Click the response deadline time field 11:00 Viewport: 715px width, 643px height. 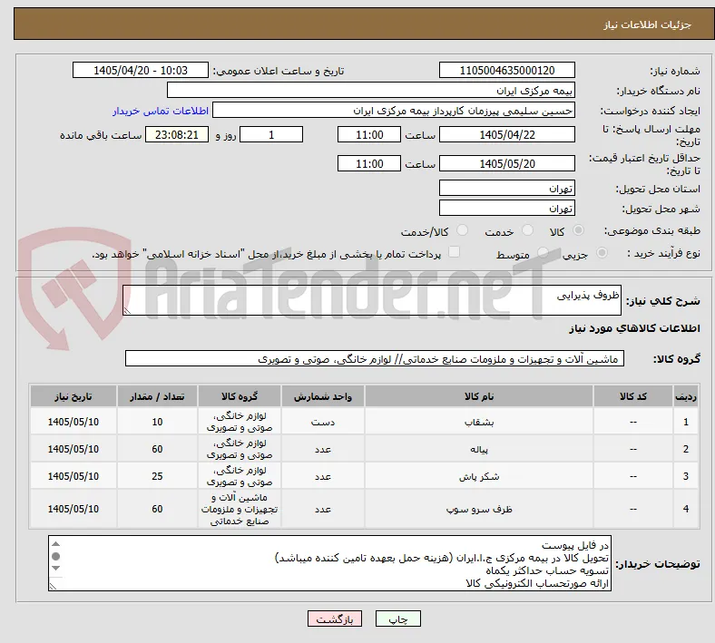tap(369, 135)
